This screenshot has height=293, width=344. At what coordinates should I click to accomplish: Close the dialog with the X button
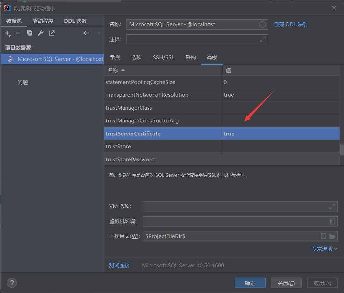[334, 8]
